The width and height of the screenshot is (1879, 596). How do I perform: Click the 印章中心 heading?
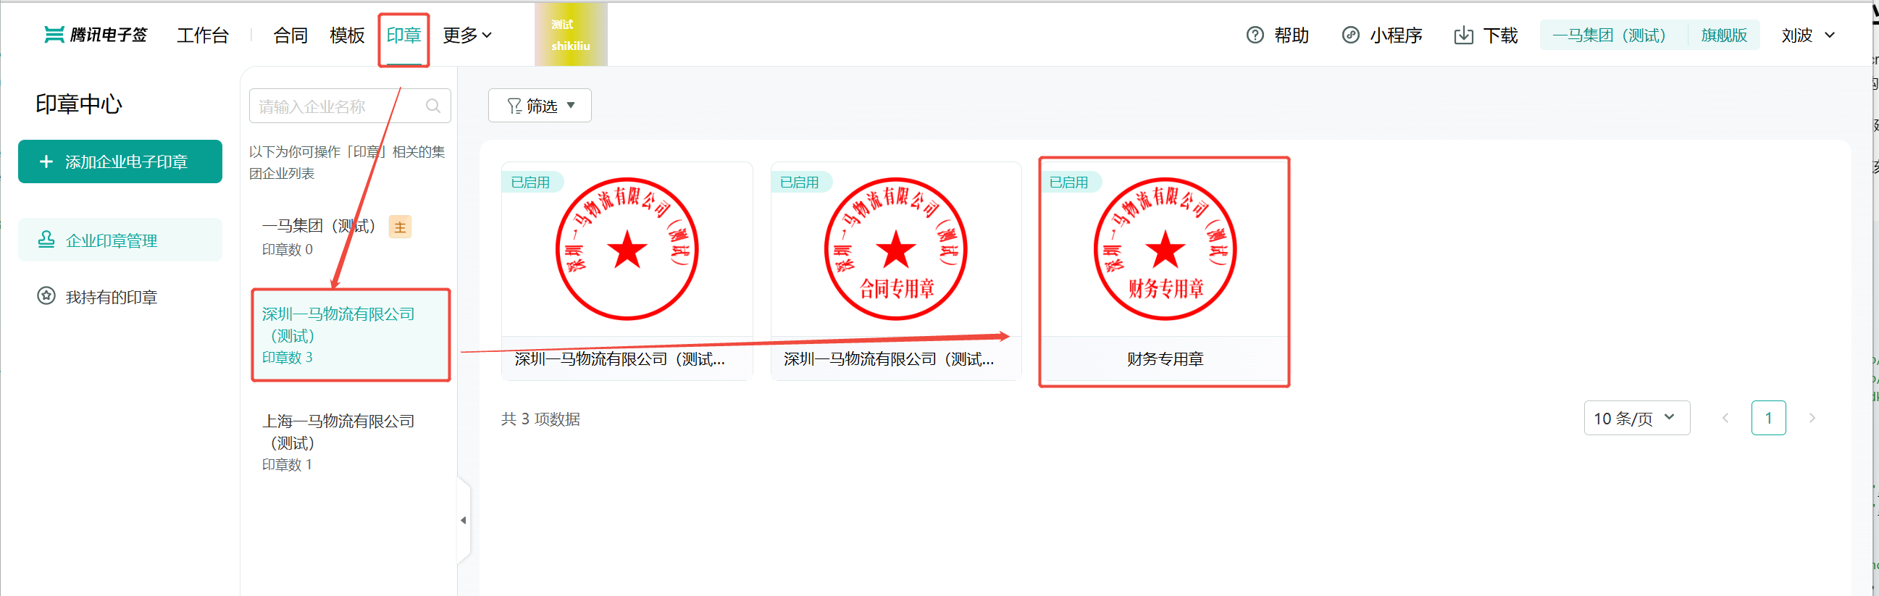click(79, 104)
